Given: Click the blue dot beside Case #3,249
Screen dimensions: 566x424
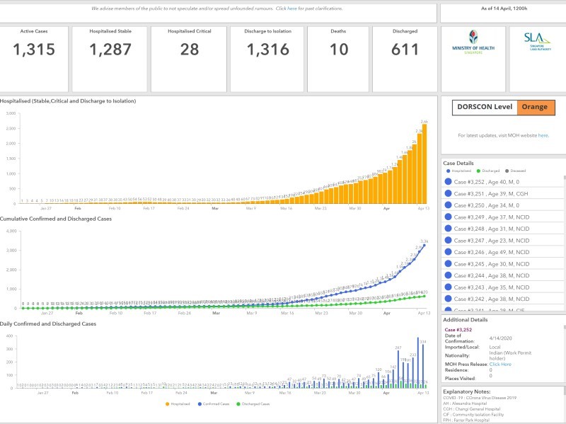Looking at the screenshot, I should [x=448, y=217].
